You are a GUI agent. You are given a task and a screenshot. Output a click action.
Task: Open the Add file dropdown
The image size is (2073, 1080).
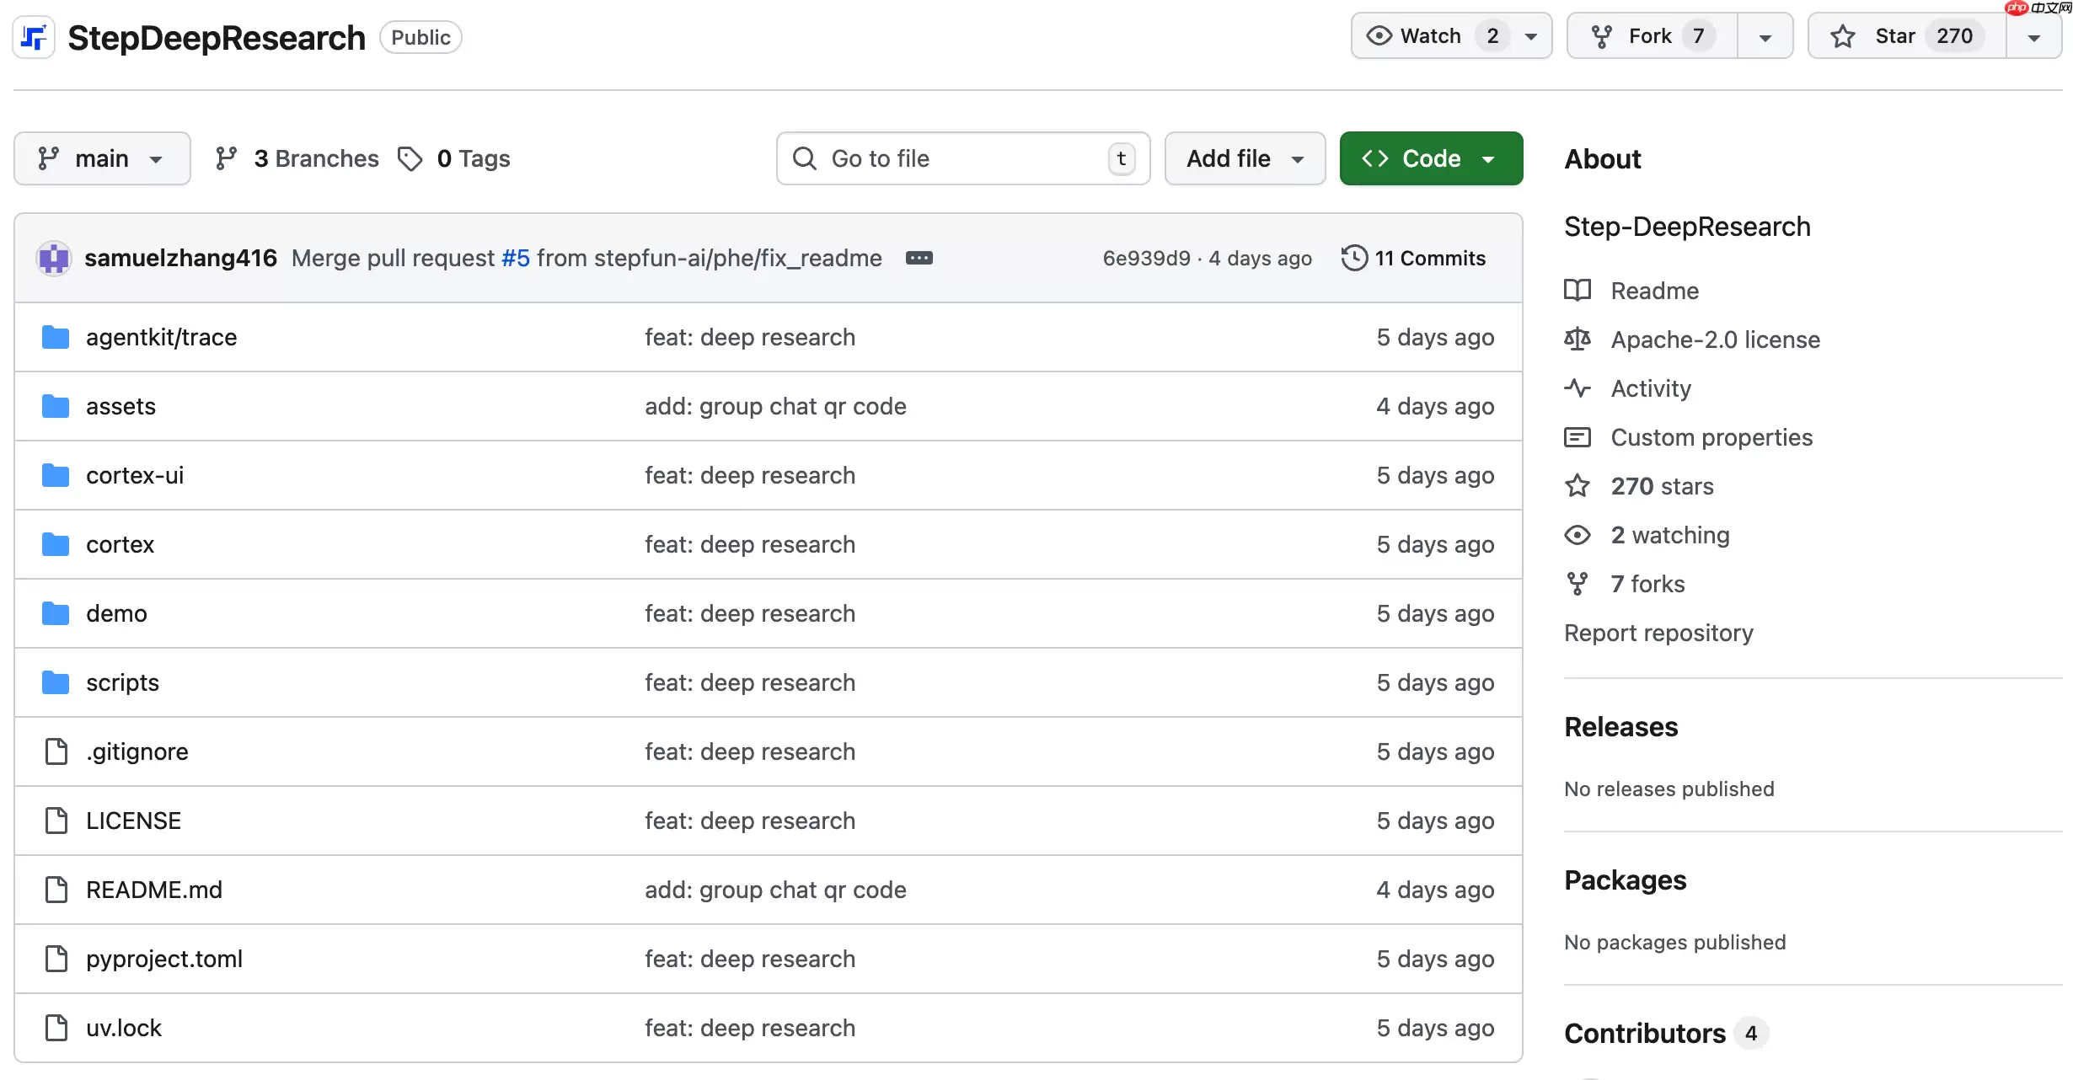1244,158
